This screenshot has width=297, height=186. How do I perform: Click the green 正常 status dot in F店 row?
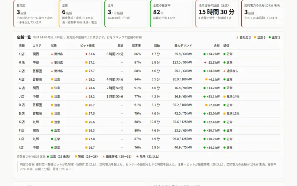point(52,131)
